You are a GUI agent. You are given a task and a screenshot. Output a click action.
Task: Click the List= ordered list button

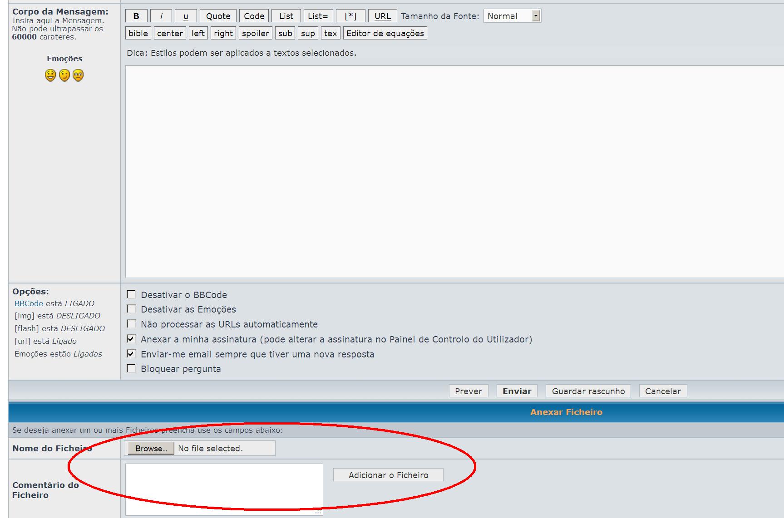[318, 16]
